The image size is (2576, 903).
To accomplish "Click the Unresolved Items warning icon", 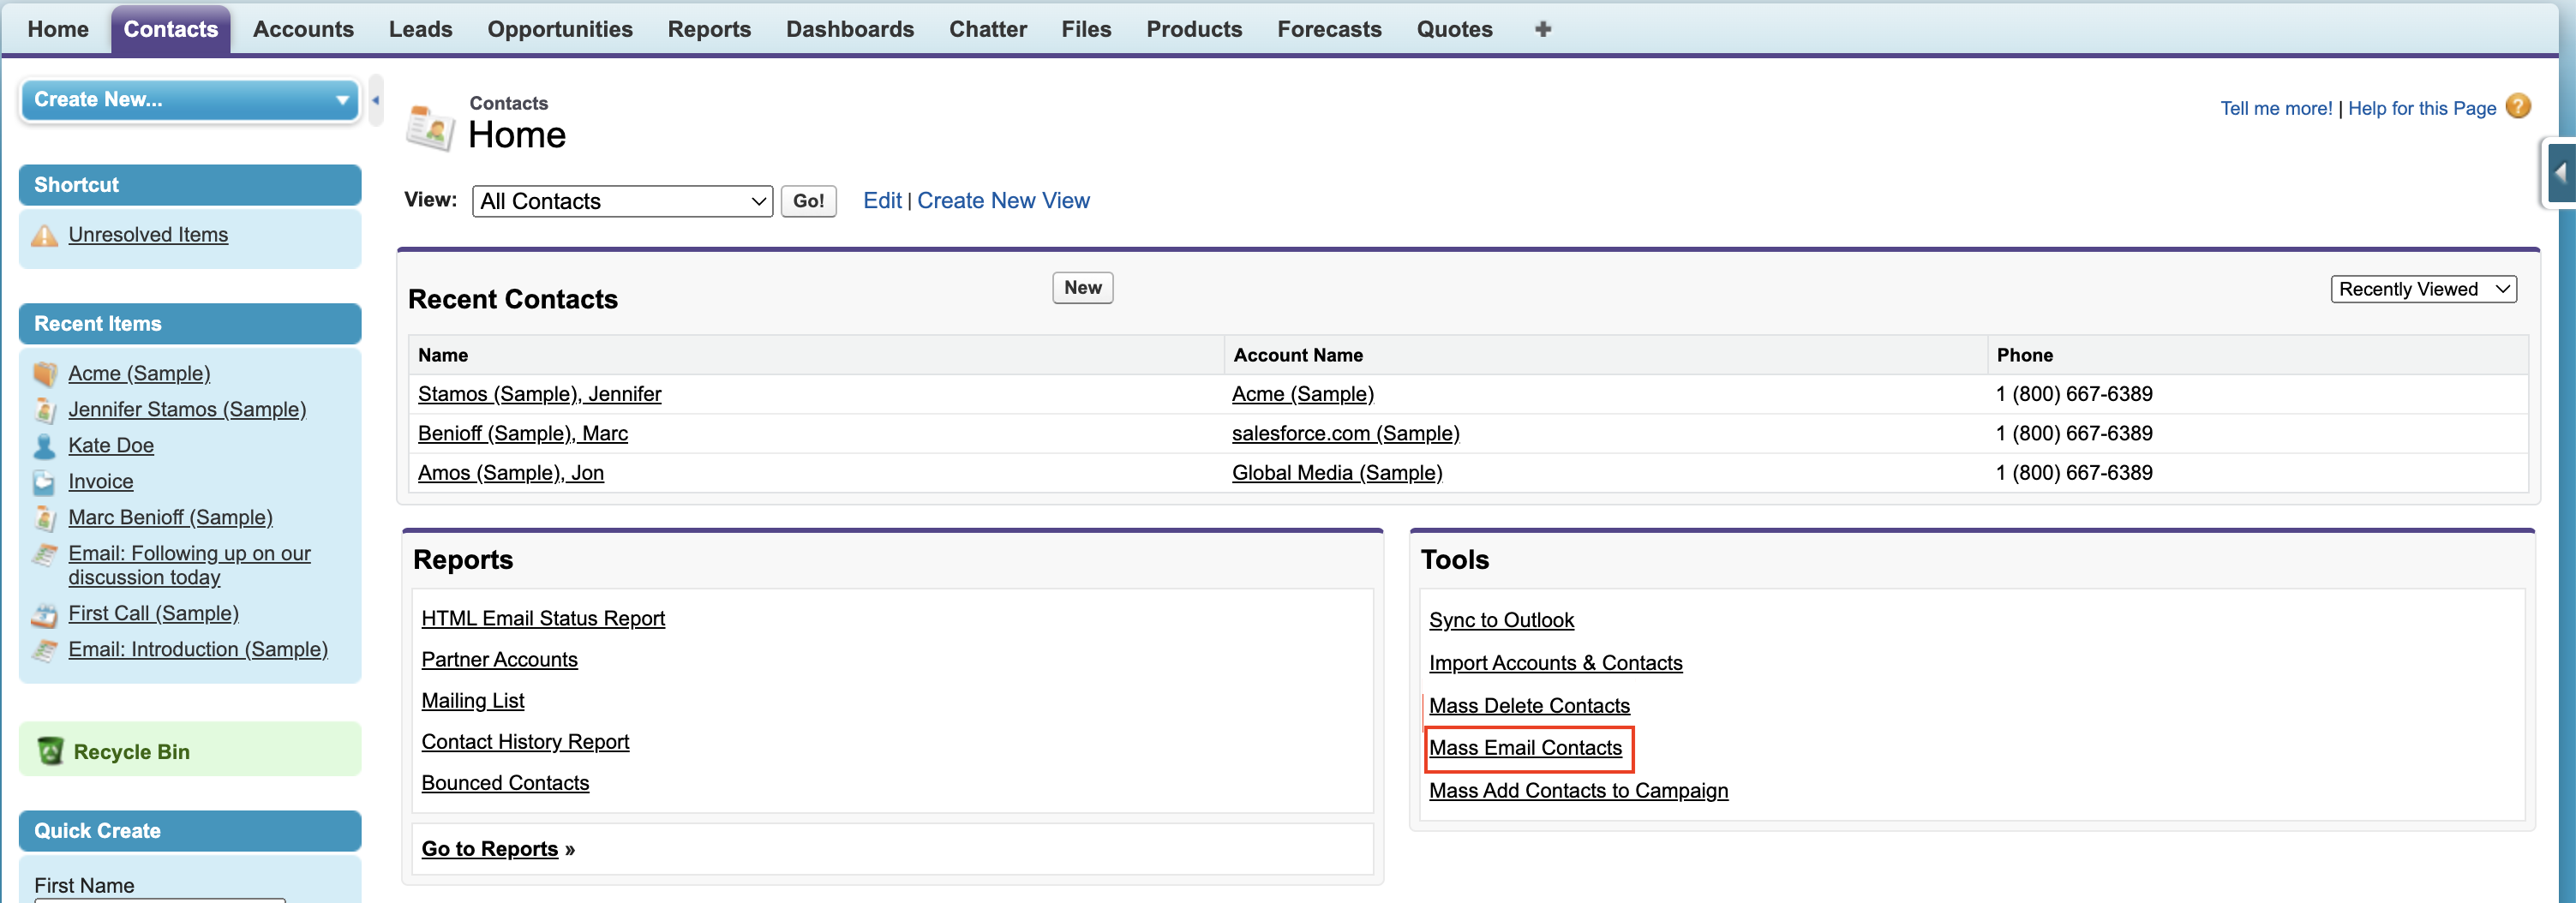I will [x=44, y=235].
